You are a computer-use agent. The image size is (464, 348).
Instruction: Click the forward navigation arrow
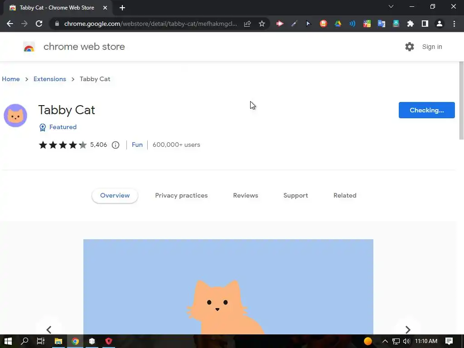pos(24,24)
